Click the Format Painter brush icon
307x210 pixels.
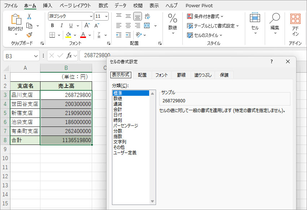tap(29, 35)
